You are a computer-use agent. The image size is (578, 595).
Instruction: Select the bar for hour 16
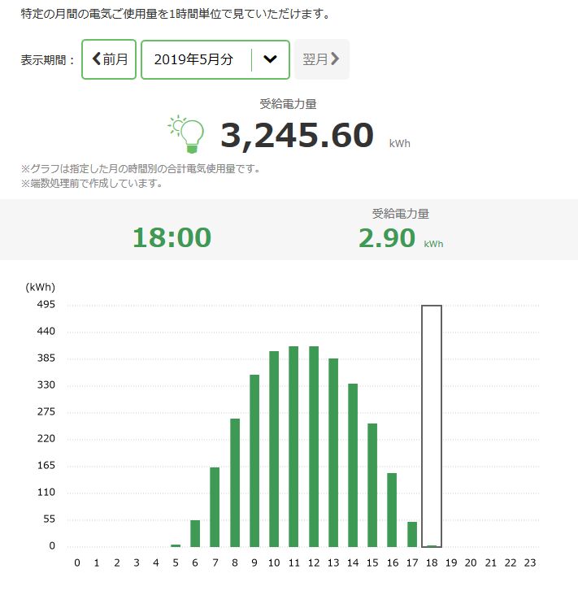pos(392,510)
